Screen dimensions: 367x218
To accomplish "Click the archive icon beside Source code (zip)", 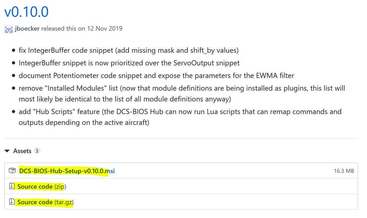I will (x=12, y=186).
